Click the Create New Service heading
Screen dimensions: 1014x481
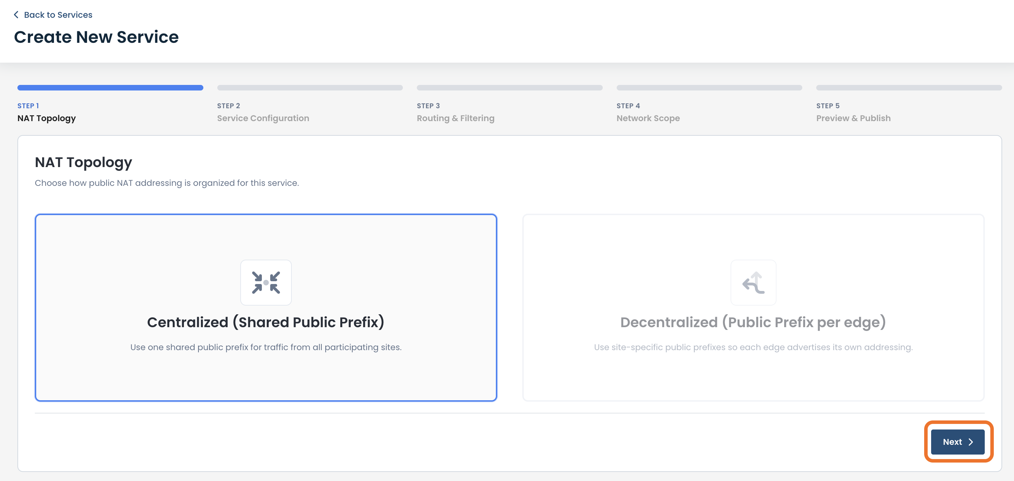tap(96, 37)
